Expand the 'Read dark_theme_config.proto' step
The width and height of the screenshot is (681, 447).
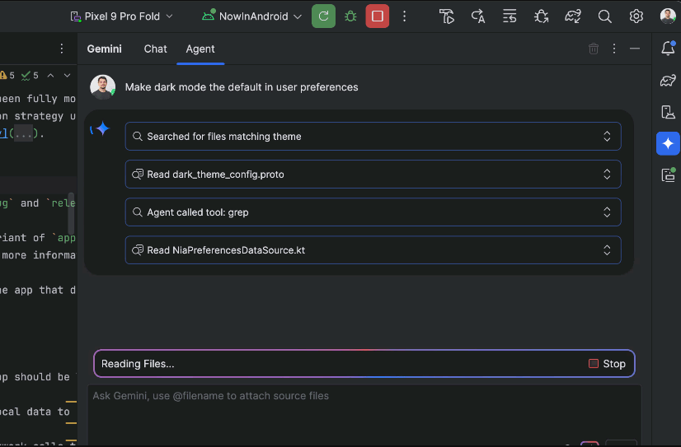(373, 175)
